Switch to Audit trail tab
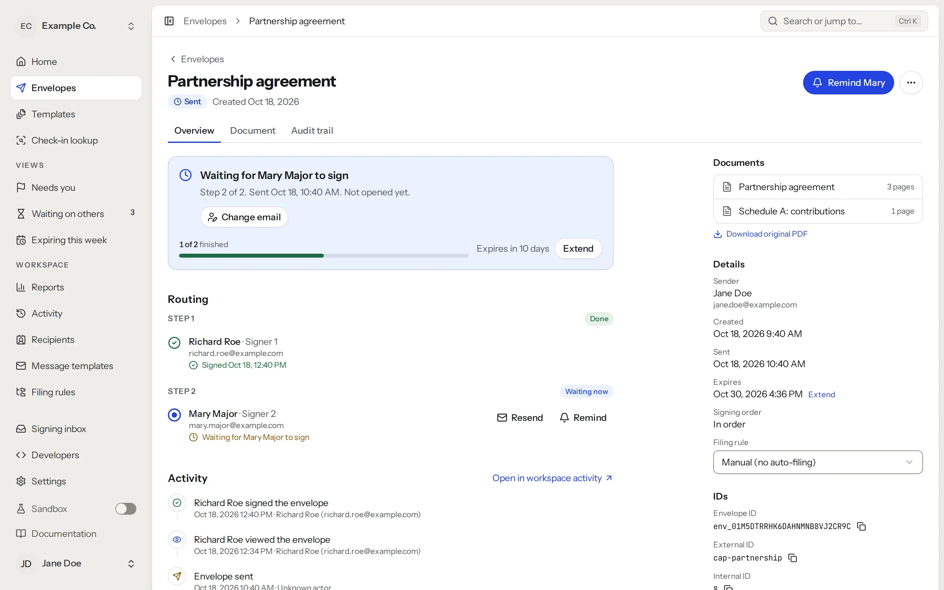 312,130
